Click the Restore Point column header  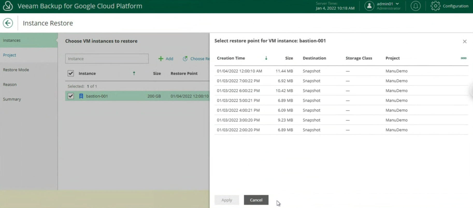(184, 73)
